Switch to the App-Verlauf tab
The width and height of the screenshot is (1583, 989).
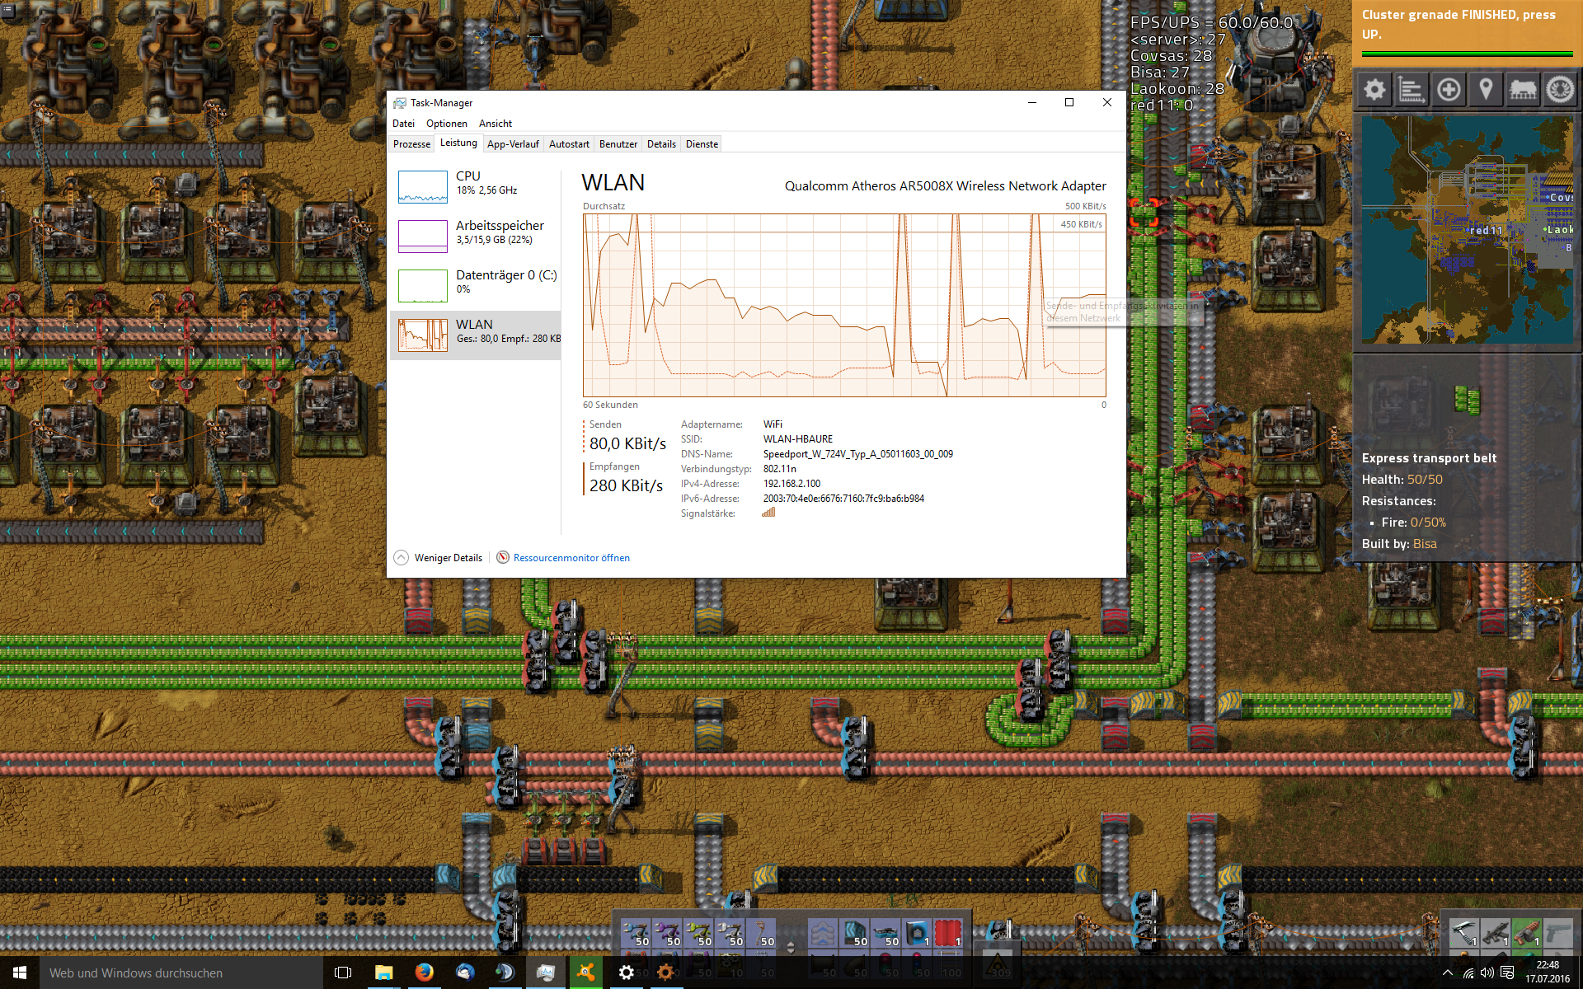(x=513, y=144)
